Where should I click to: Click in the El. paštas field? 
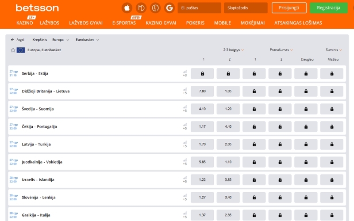tap(200, 8)
